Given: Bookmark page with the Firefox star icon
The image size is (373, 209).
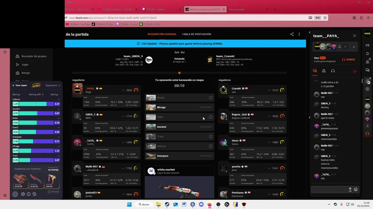Looking at the screenshot, I should pos(325,18).
